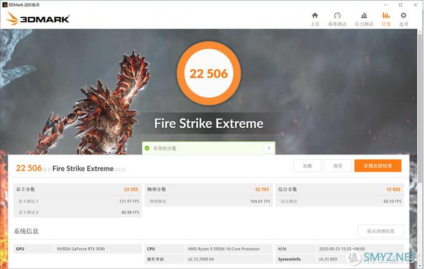The image size is (424, 269).
Task: Click graphics score value 23 355
Action: click(131, 189)
